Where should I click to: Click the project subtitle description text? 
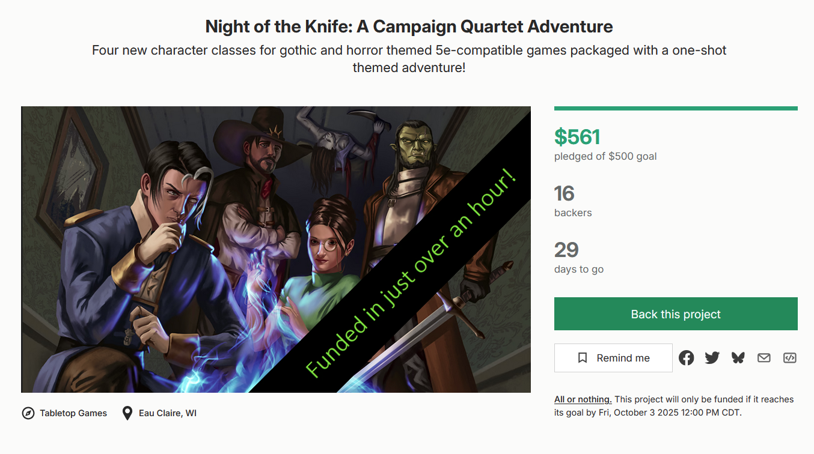point(409,59)
